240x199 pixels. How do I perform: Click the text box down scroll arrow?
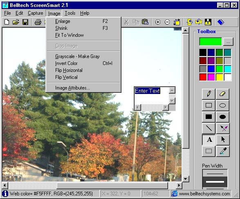click(x=172, y=101)
